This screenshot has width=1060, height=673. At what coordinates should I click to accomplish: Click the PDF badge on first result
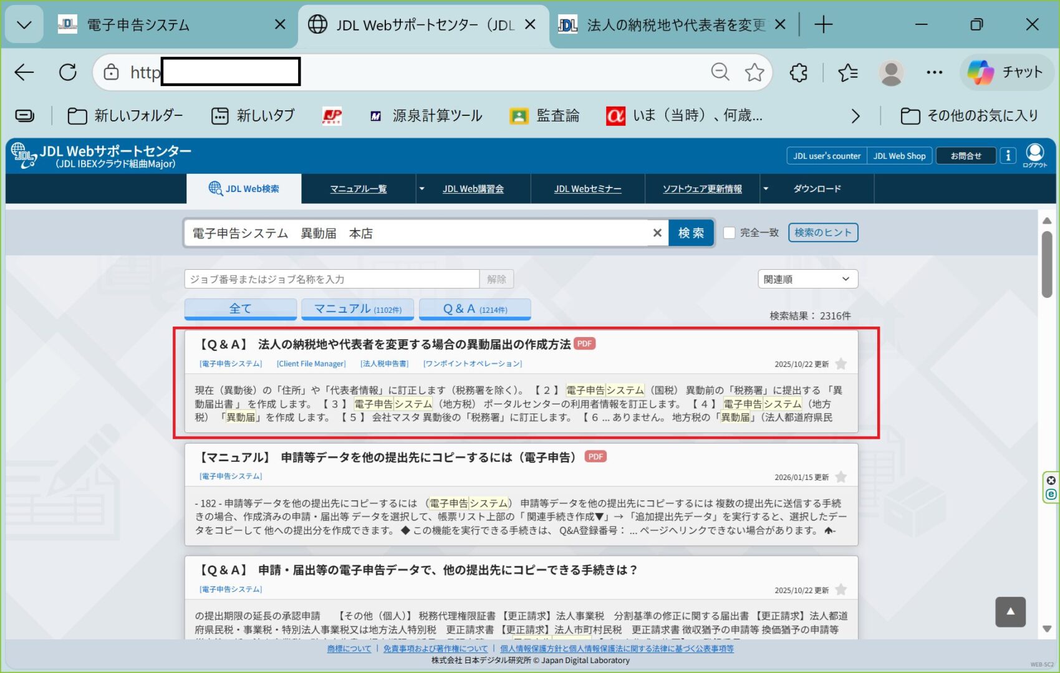(584, 344)
